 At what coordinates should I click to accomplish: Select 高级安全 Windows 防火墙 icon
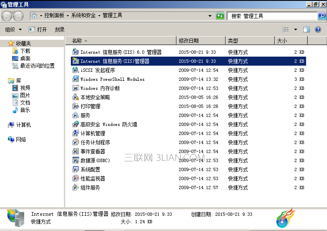(x=75, y=124)
